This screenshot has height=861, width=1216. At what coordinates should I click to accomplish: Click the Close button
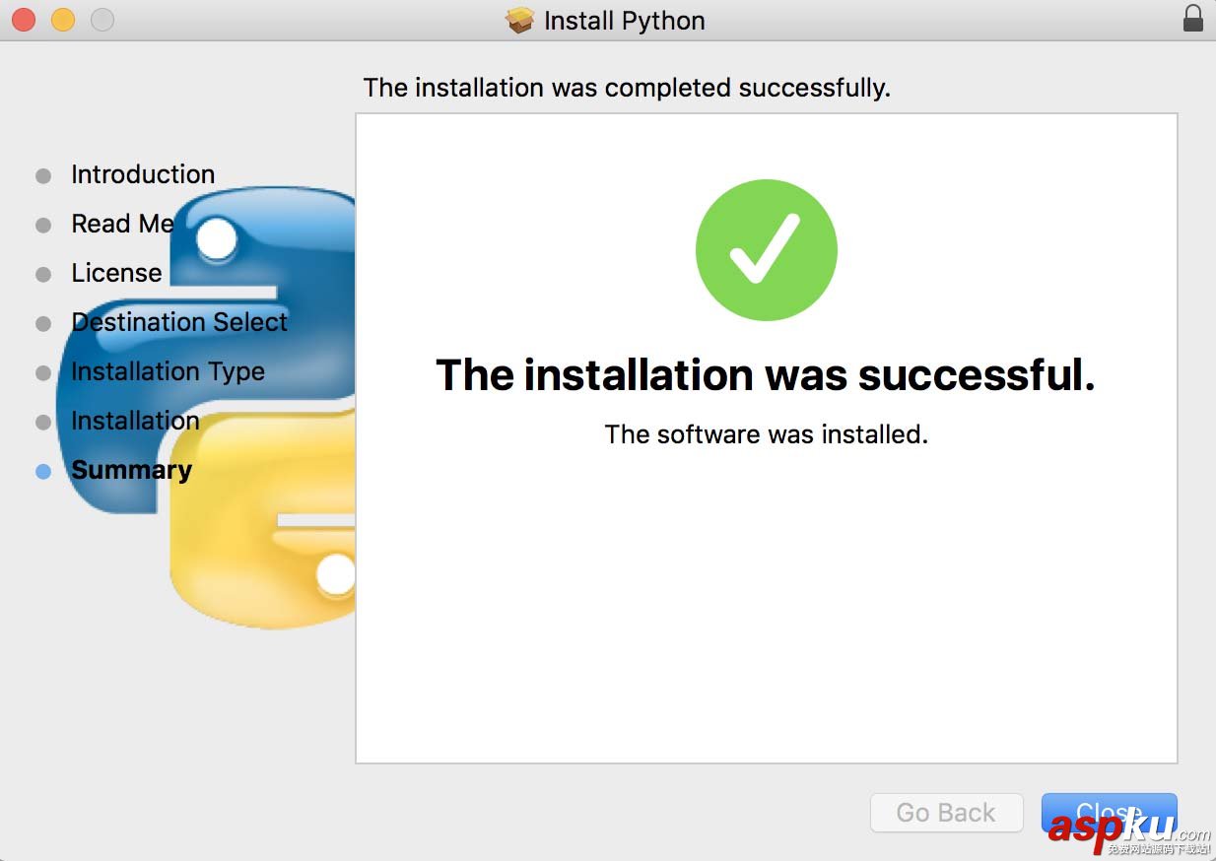[1109, 813]
